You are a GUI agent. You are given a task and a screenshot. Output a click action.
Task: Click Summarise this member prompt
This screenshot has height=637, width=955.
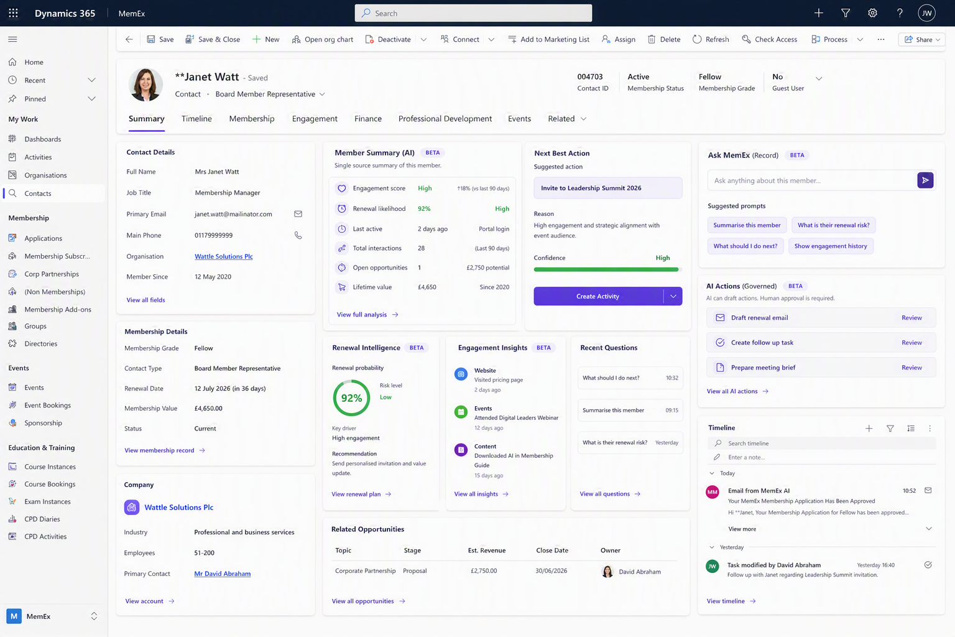point(747,225)
